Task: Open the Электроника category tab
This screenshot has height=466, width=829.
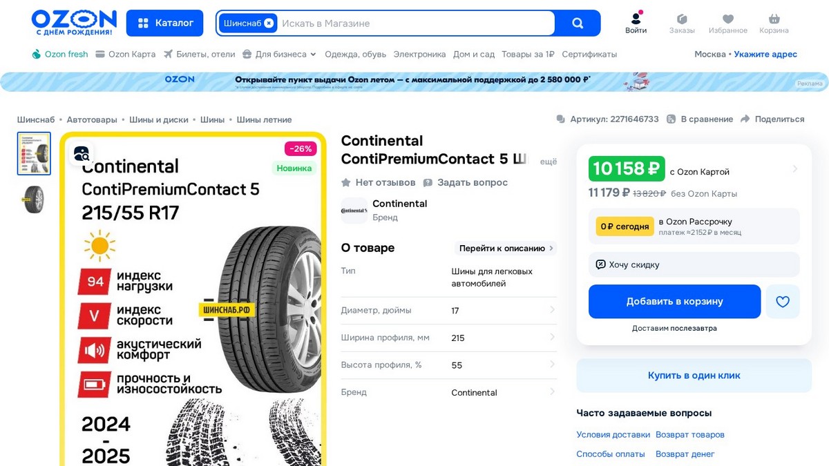Action: tap(419, 54)
